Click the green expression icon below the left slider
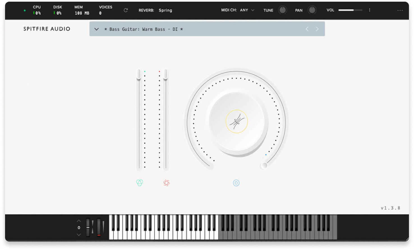The height and width of the screenshot is (250, 414). [139, 183]
